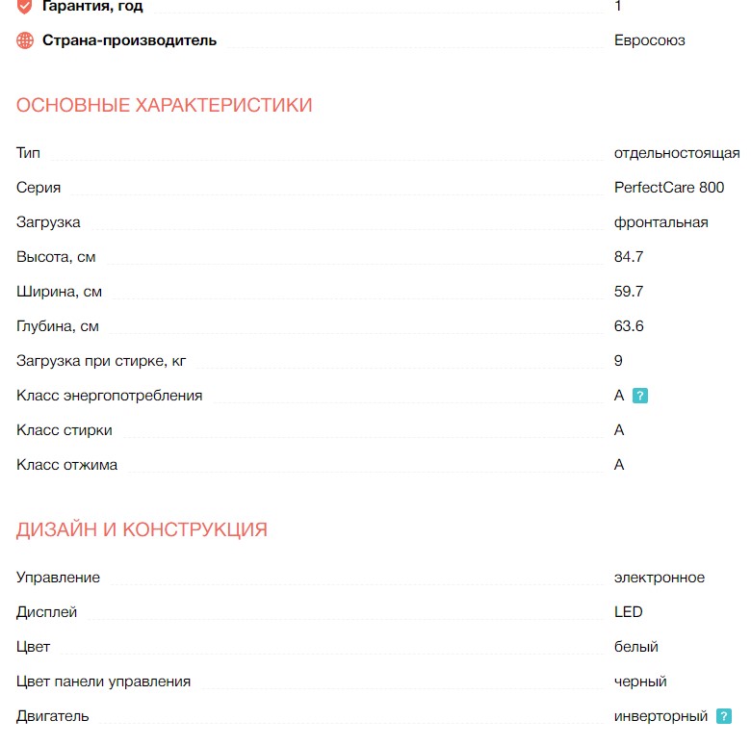Click the Класс отжима label
Image resolution: width=751 pixels, height=746 pixels.
coord(67,465)
